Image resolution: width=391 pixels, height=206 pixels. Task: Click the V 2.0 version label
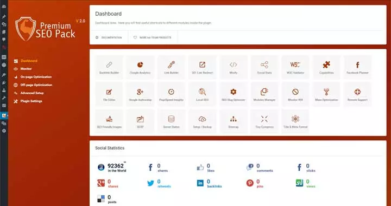[80, 21]
